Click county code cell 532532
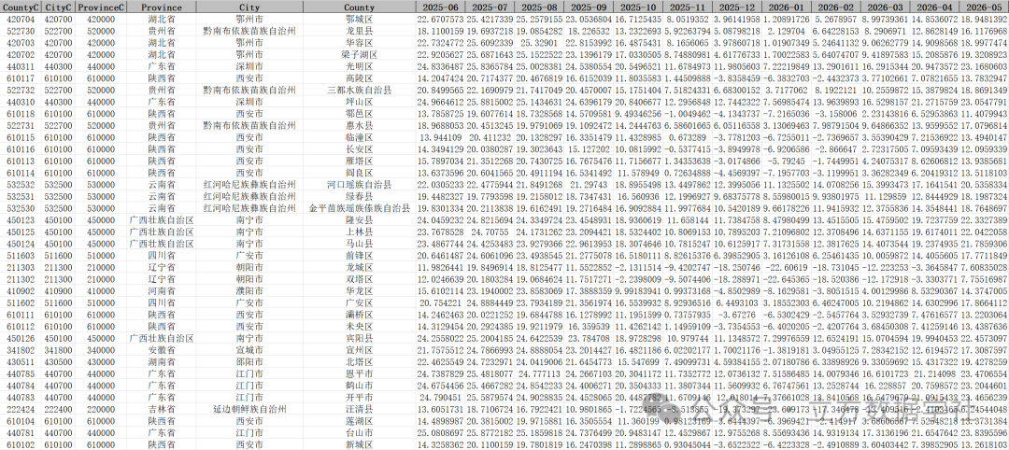Image resolution: width=1009 pixels, height=450 pixels. 21,185
